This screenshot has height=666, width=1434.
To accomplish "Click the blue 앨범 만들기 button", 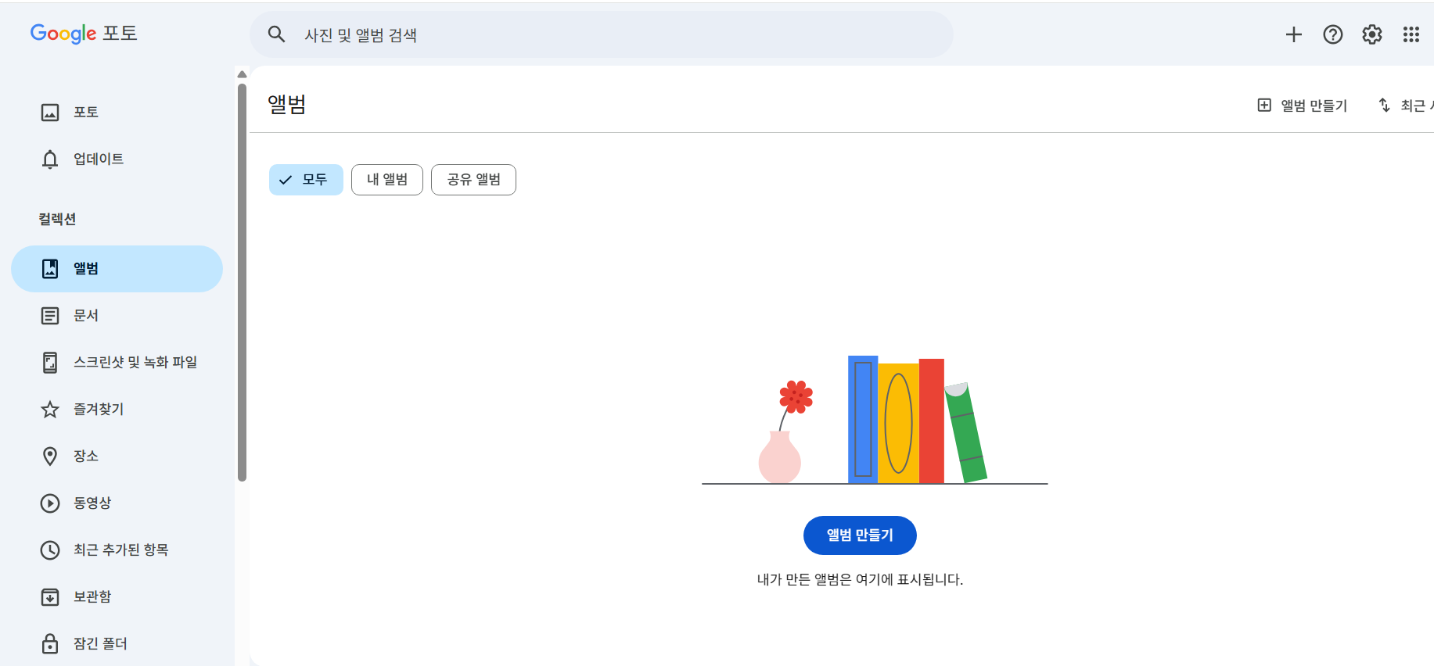I will click(859, 535).
